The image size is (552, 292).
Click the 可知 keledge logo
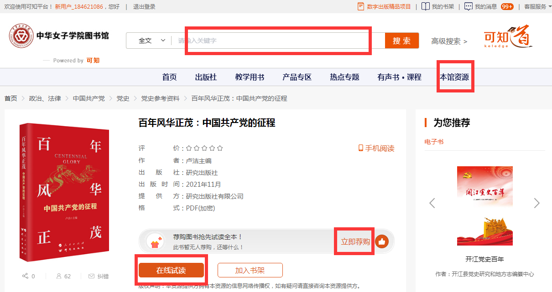(508, 37)
